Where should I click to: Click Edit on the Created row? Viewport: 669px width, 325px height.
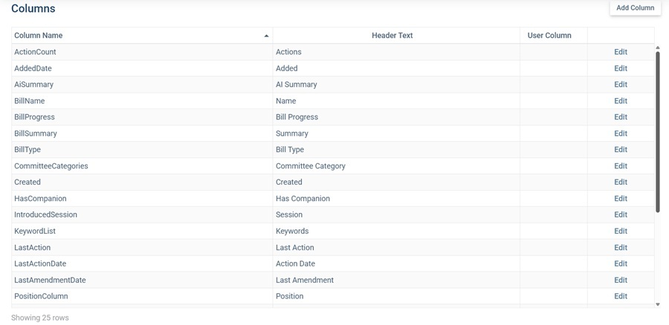(621, 182)
